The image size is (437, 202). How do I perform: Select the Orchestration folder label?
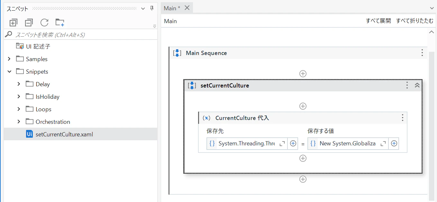click(x=53, y=122)
